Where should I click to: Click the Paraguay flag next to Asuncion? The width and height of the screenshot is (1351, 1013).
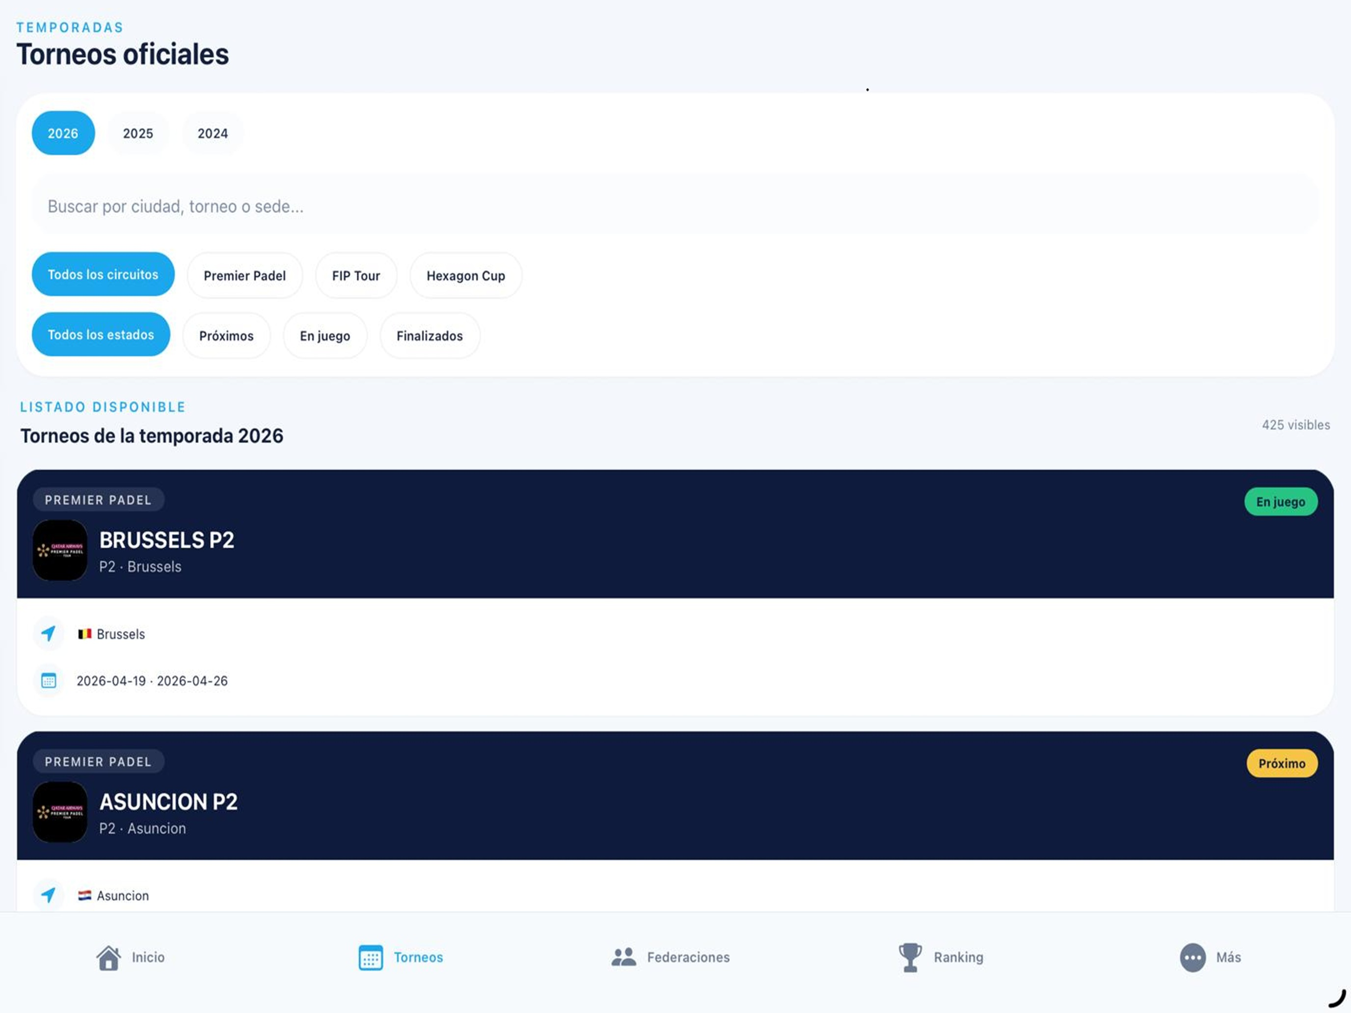[x=84, y=896]
